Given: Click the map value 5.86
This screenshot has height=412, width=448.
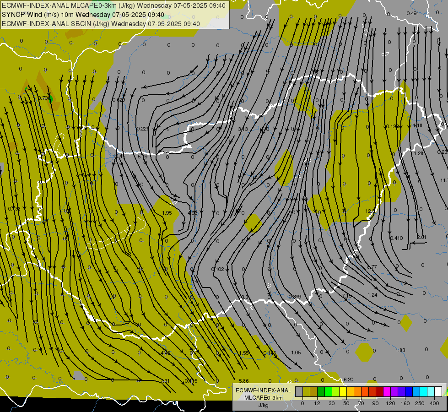Looking at the screenshot, I should pos(244,381).
